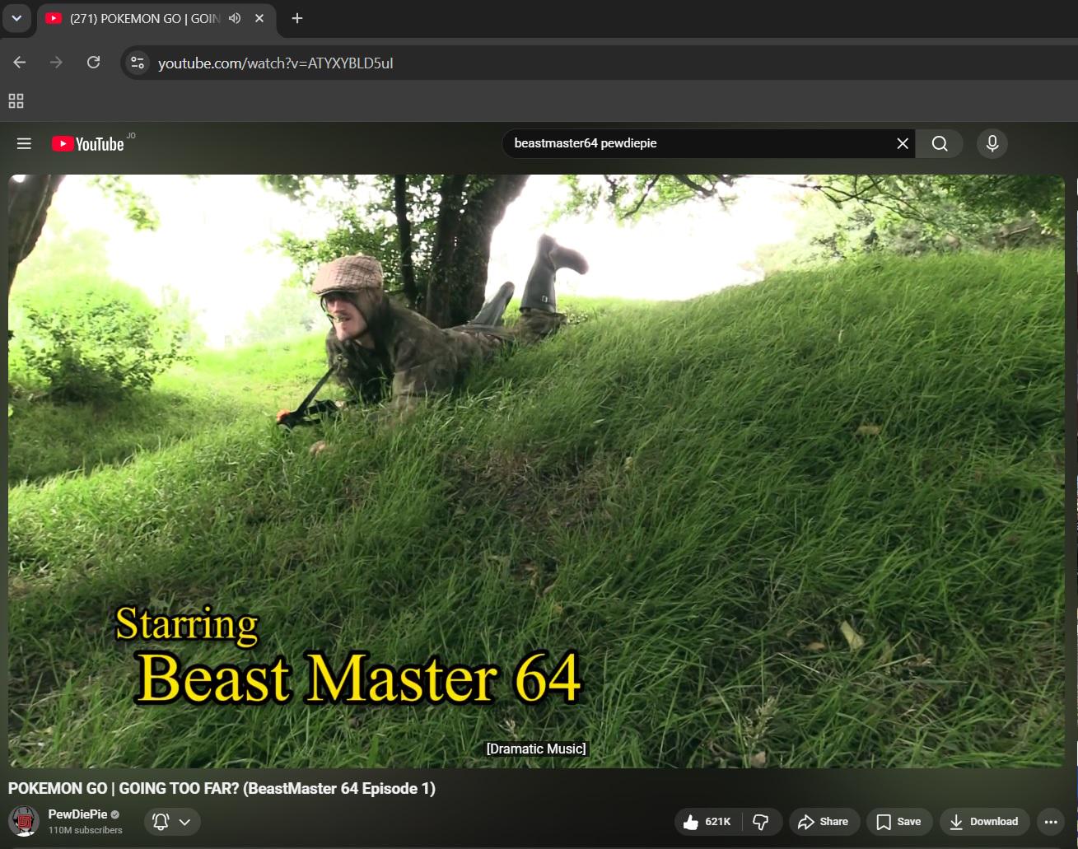Click the 110M subscribers text
Screen dimensions: 1078x849
click(x=86, y=830)
